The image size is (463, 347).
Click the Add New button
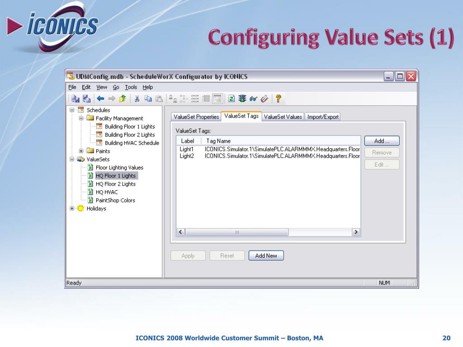[x=266, y=256]
